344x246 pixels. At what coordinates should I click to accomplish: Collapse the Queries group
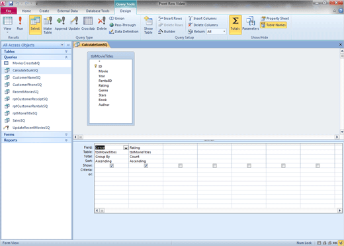click(x=36, y=57)
